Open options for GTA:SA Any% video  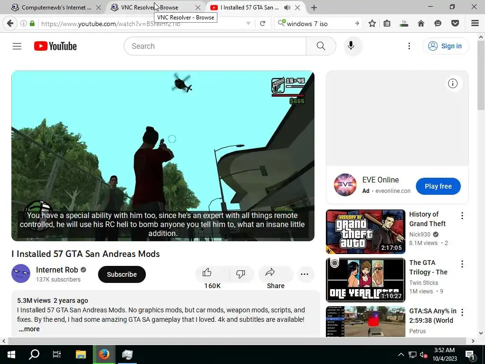click(462, 312)
